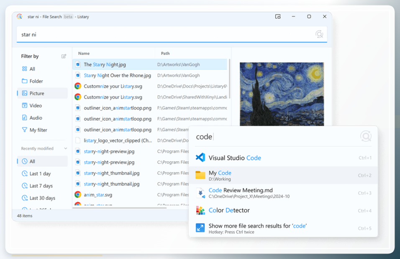Click the horizontal scrollbar under results
The height and width of the screenshot is (259, 400).
pyautogui.click(x=119, y=208)
